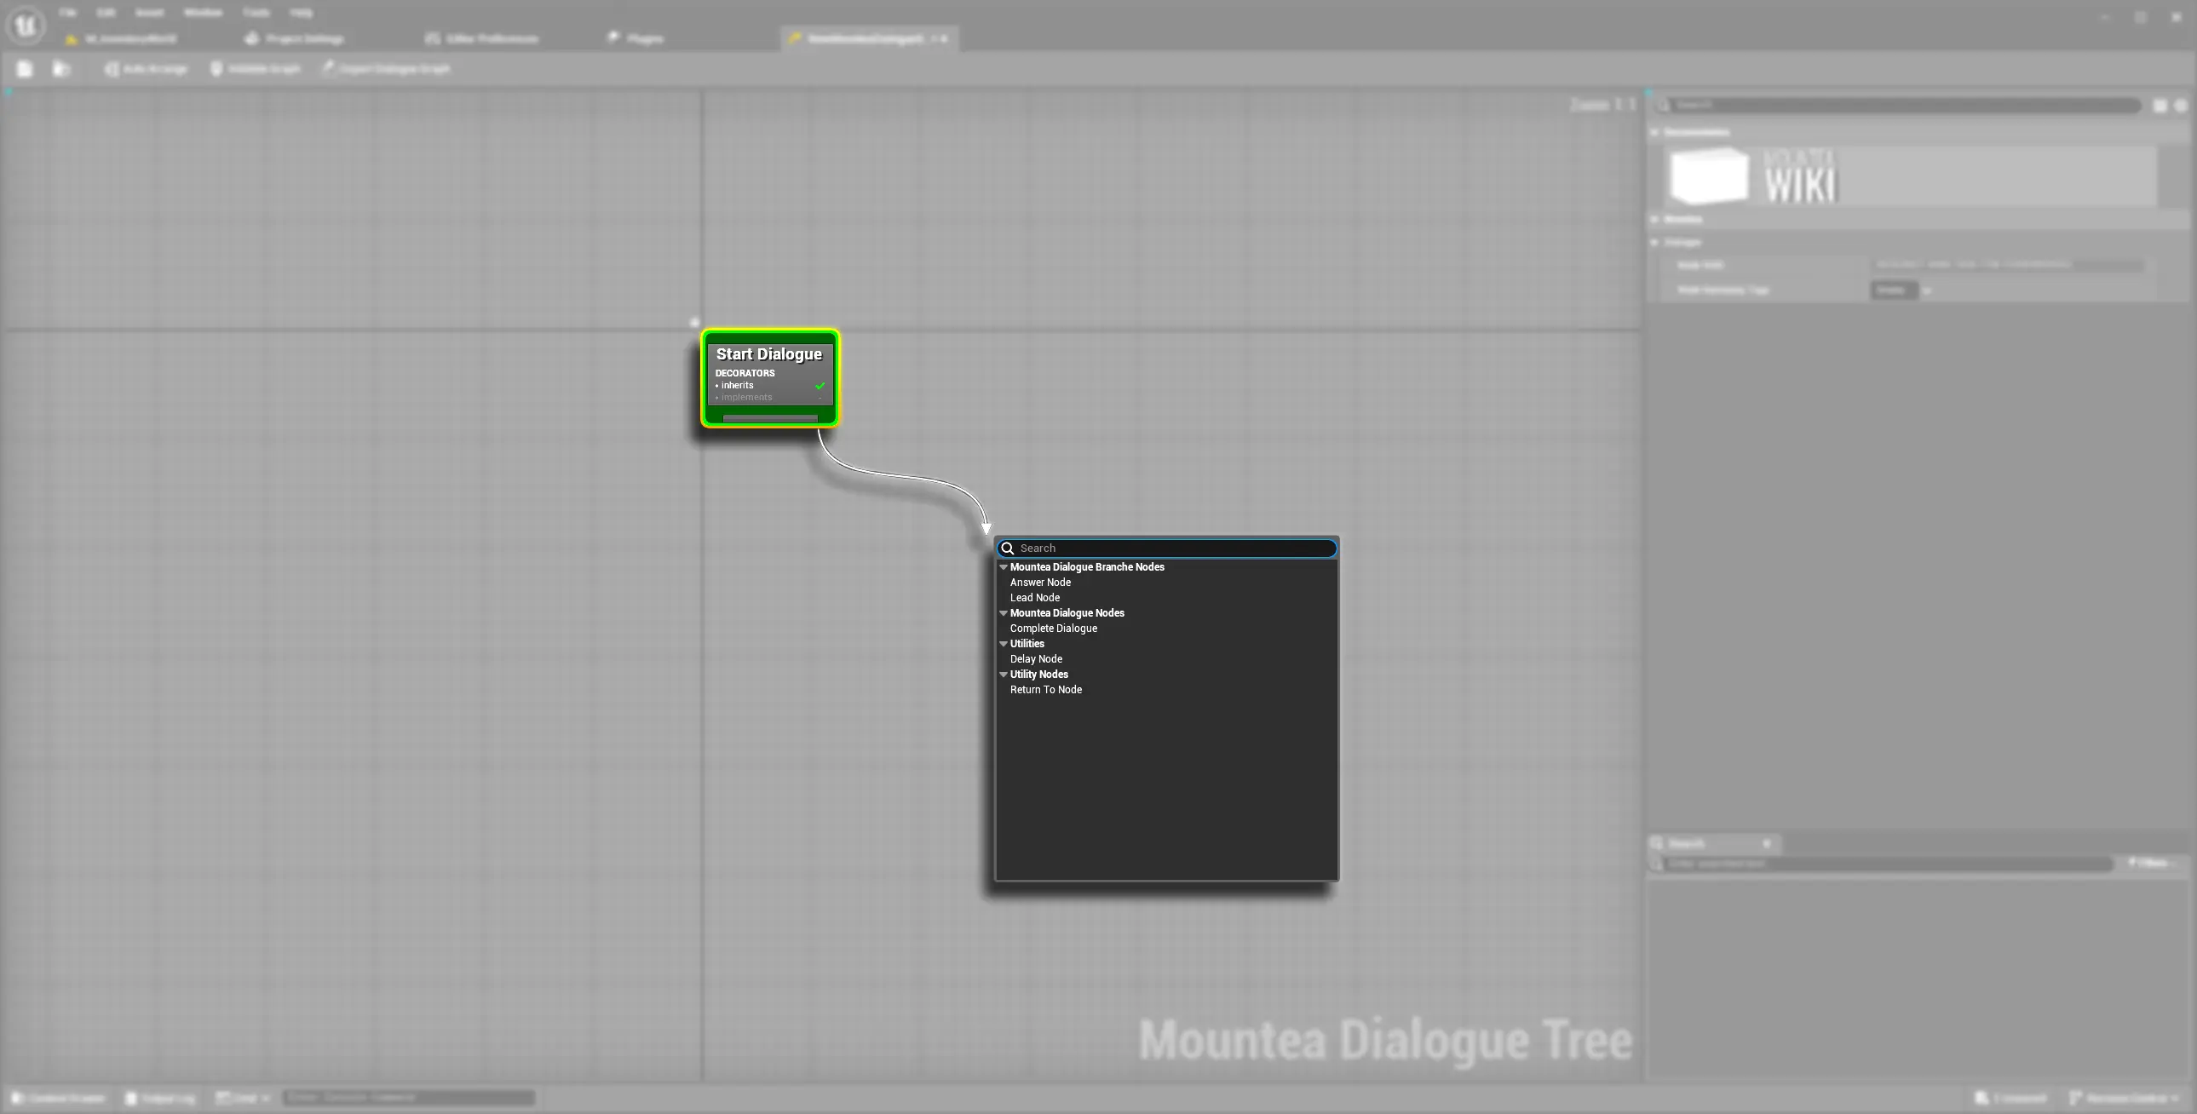Select the Start Dialogue node title

[x=768, y=354]
